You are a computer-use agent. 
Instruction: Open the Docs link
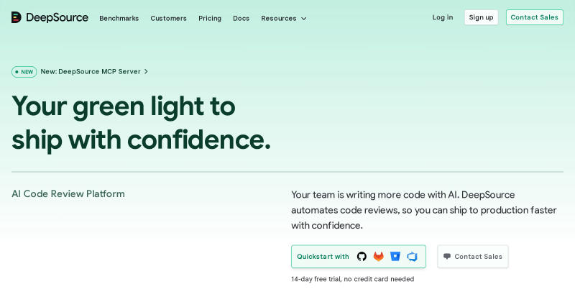pos(241,19)
